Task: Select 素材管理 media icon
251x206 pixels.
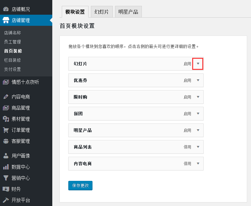Action: (x=6, y=119)
